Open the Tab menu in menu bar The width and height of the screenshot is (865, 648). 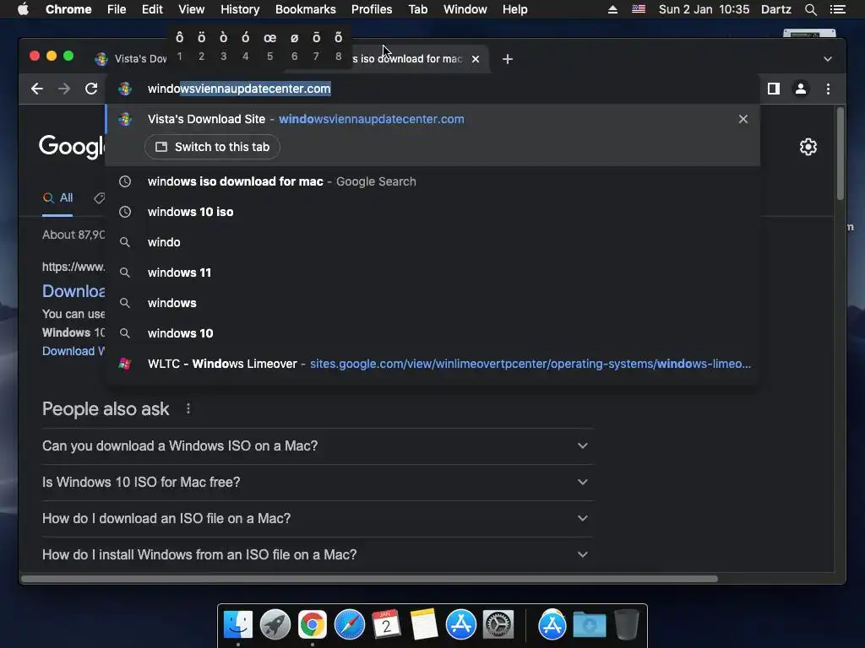point(418,9)
